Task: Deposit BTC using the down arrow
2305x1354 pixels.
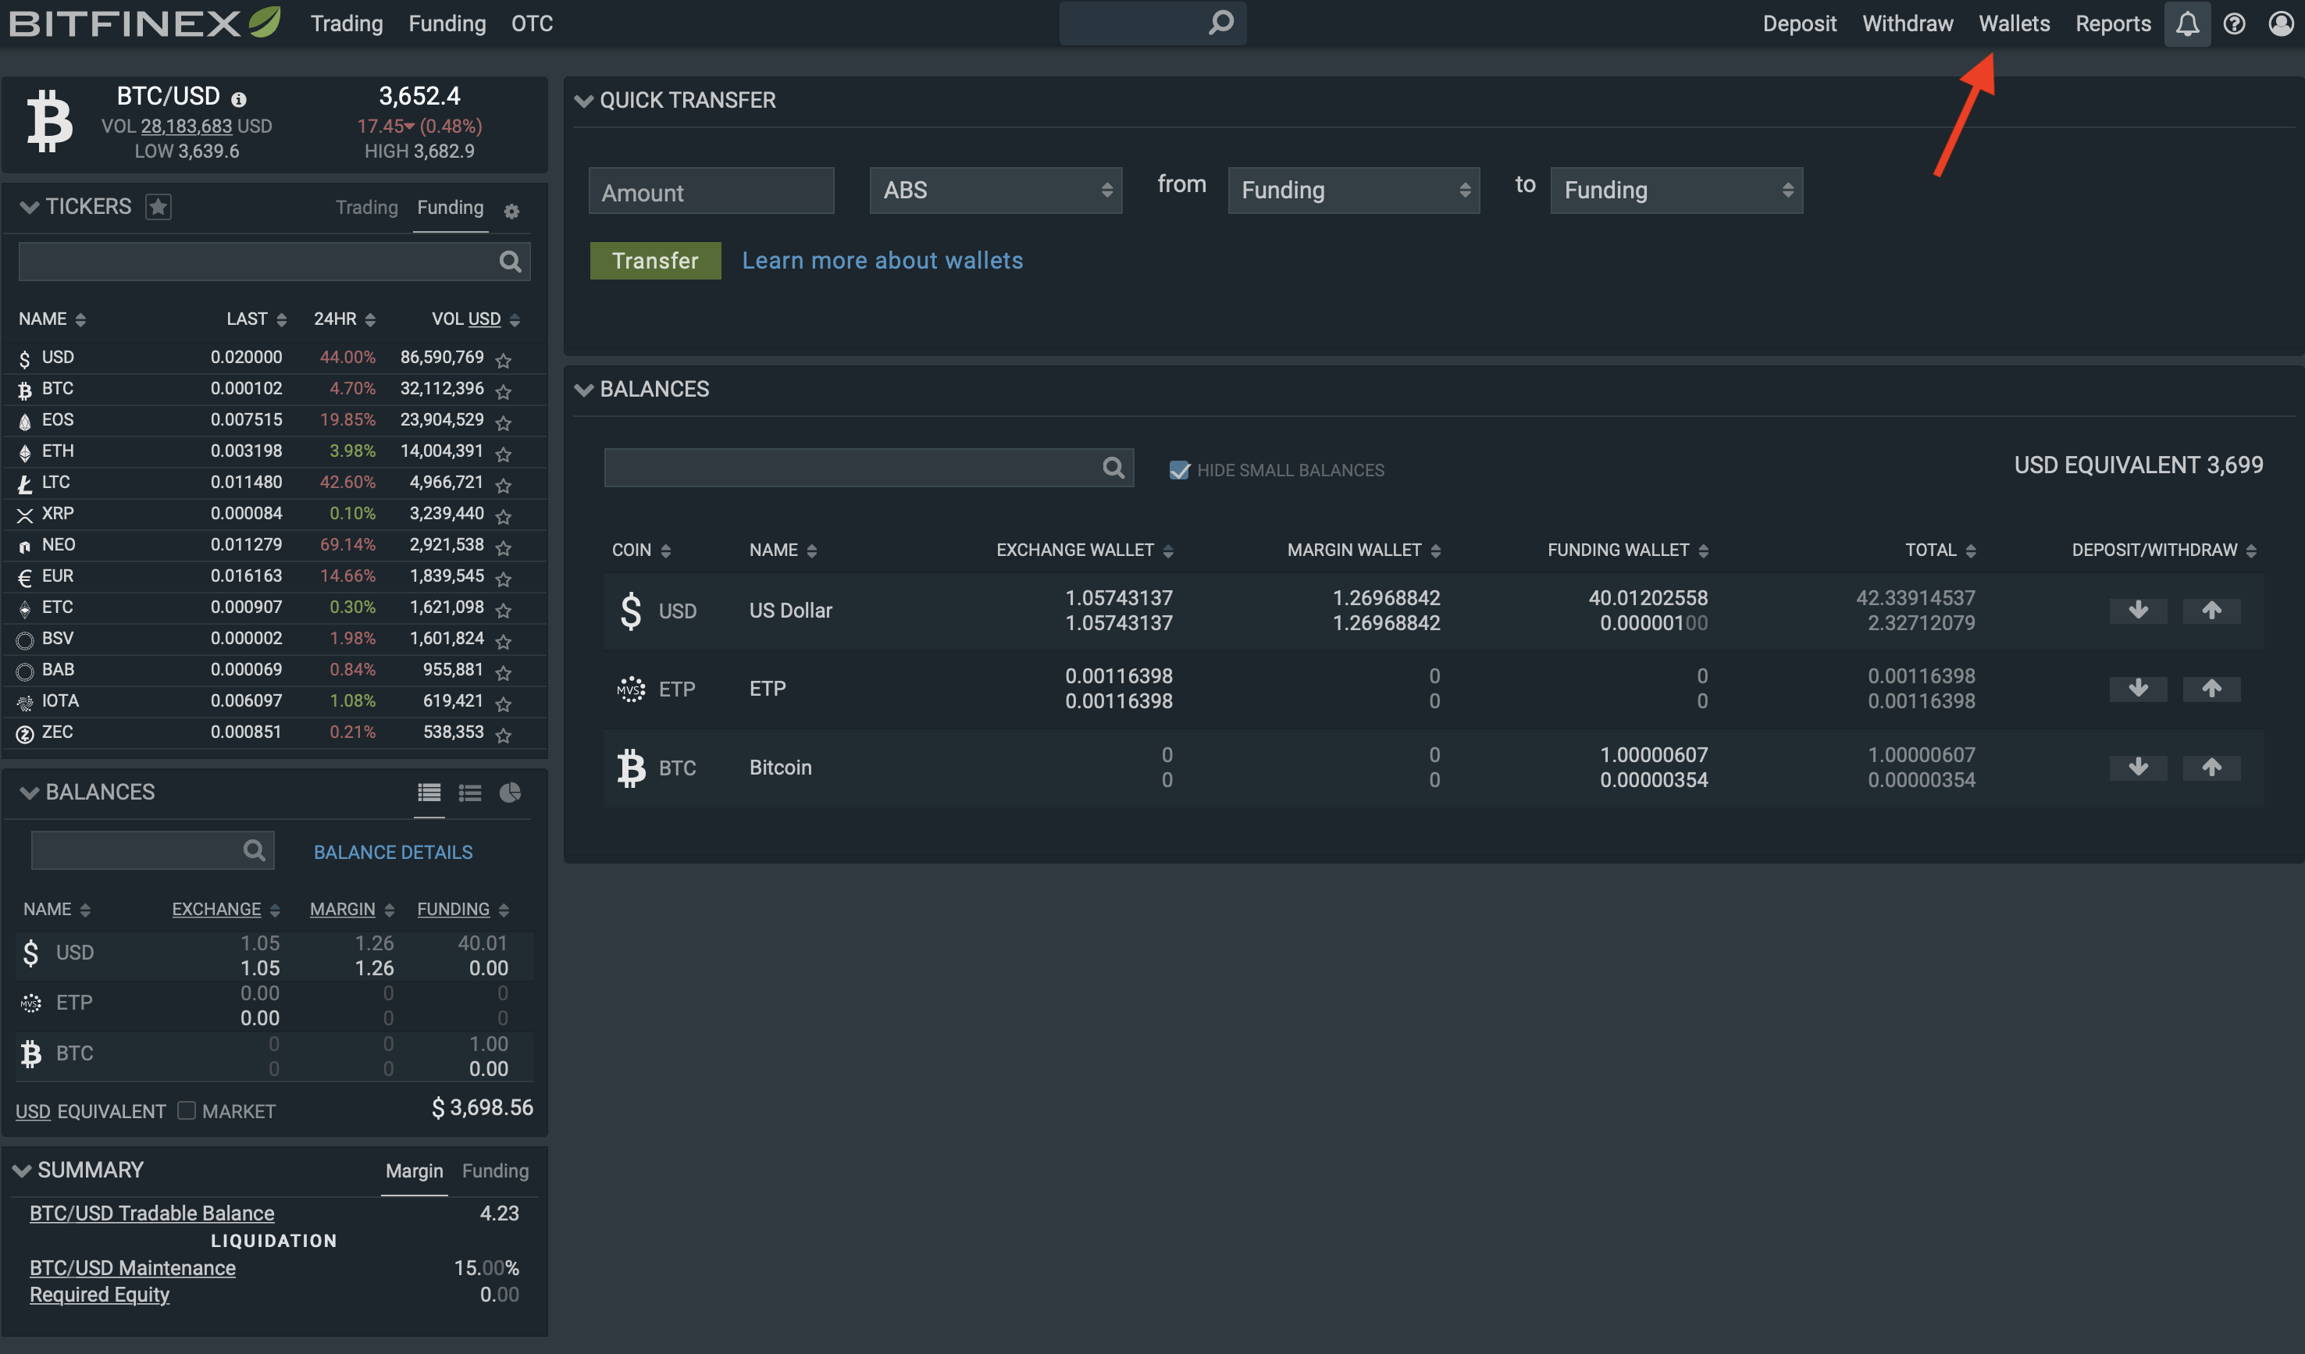Action: click(2138, 767)
